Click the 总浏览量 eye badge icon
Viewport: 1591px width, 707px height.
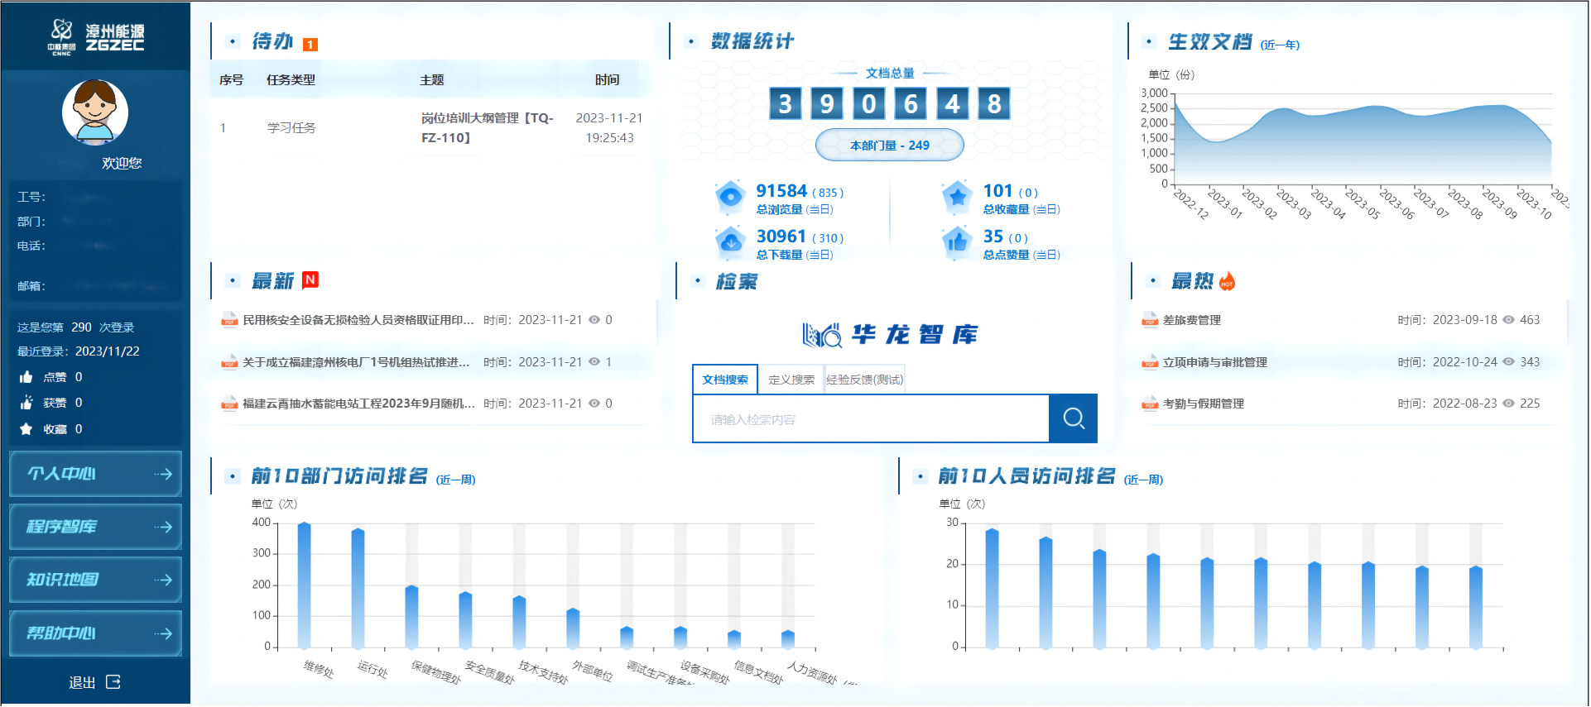729,198
